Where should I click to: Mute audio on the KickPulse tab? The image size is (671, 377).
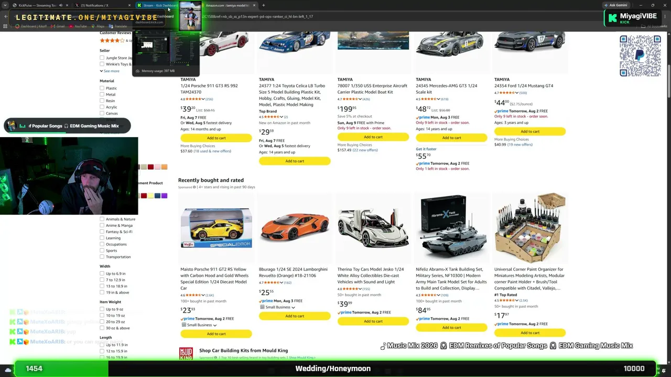click(60, 5)
